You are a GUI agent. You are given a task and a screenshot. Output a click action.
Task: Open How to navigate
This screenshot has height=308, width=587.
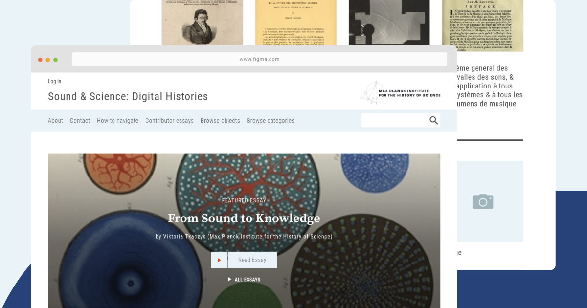point(117,121)
